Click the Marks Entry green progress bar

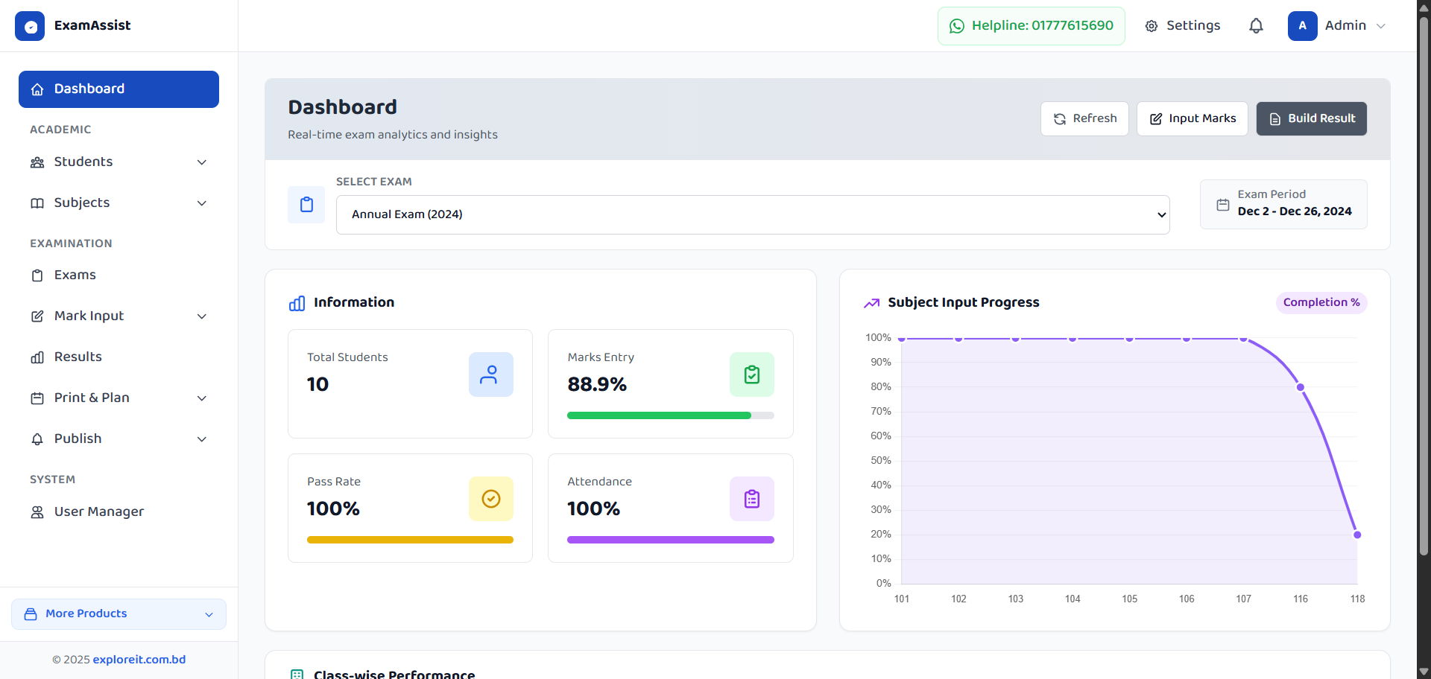click(x=659, y=415)
